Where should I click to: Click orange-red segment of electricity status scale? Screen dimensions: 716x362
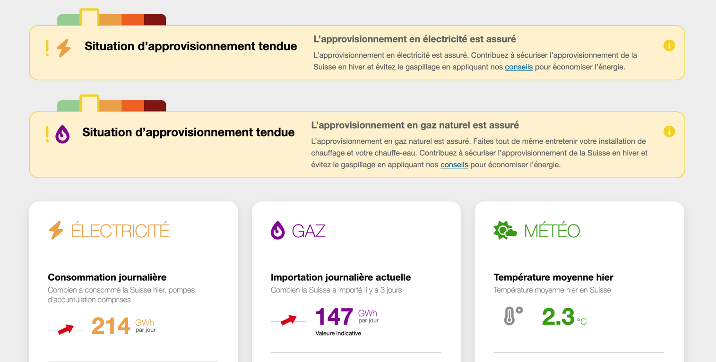click(133, 20)
